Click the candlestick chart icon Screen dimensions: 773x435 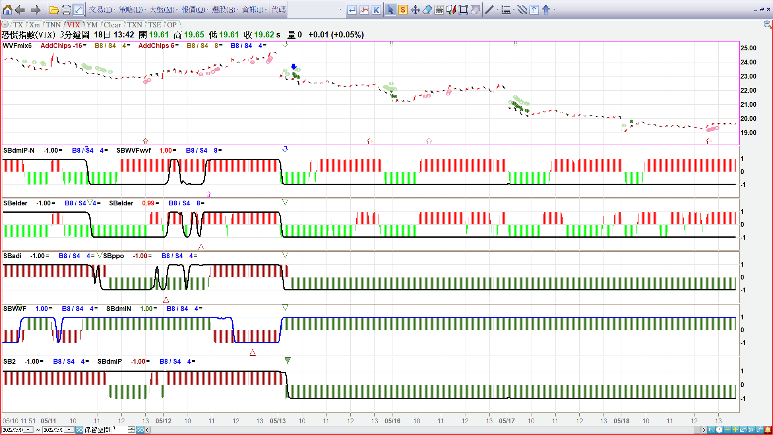click(451, 10)
